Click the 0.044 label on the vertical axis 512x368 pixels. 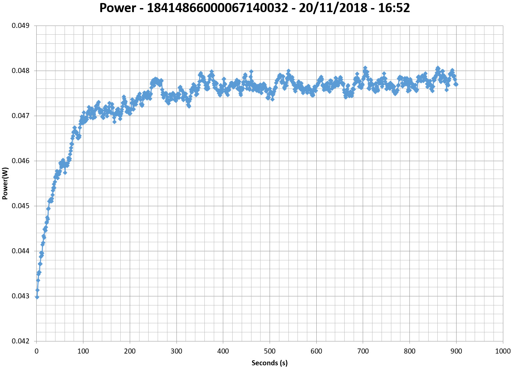(x=21, y=251)
